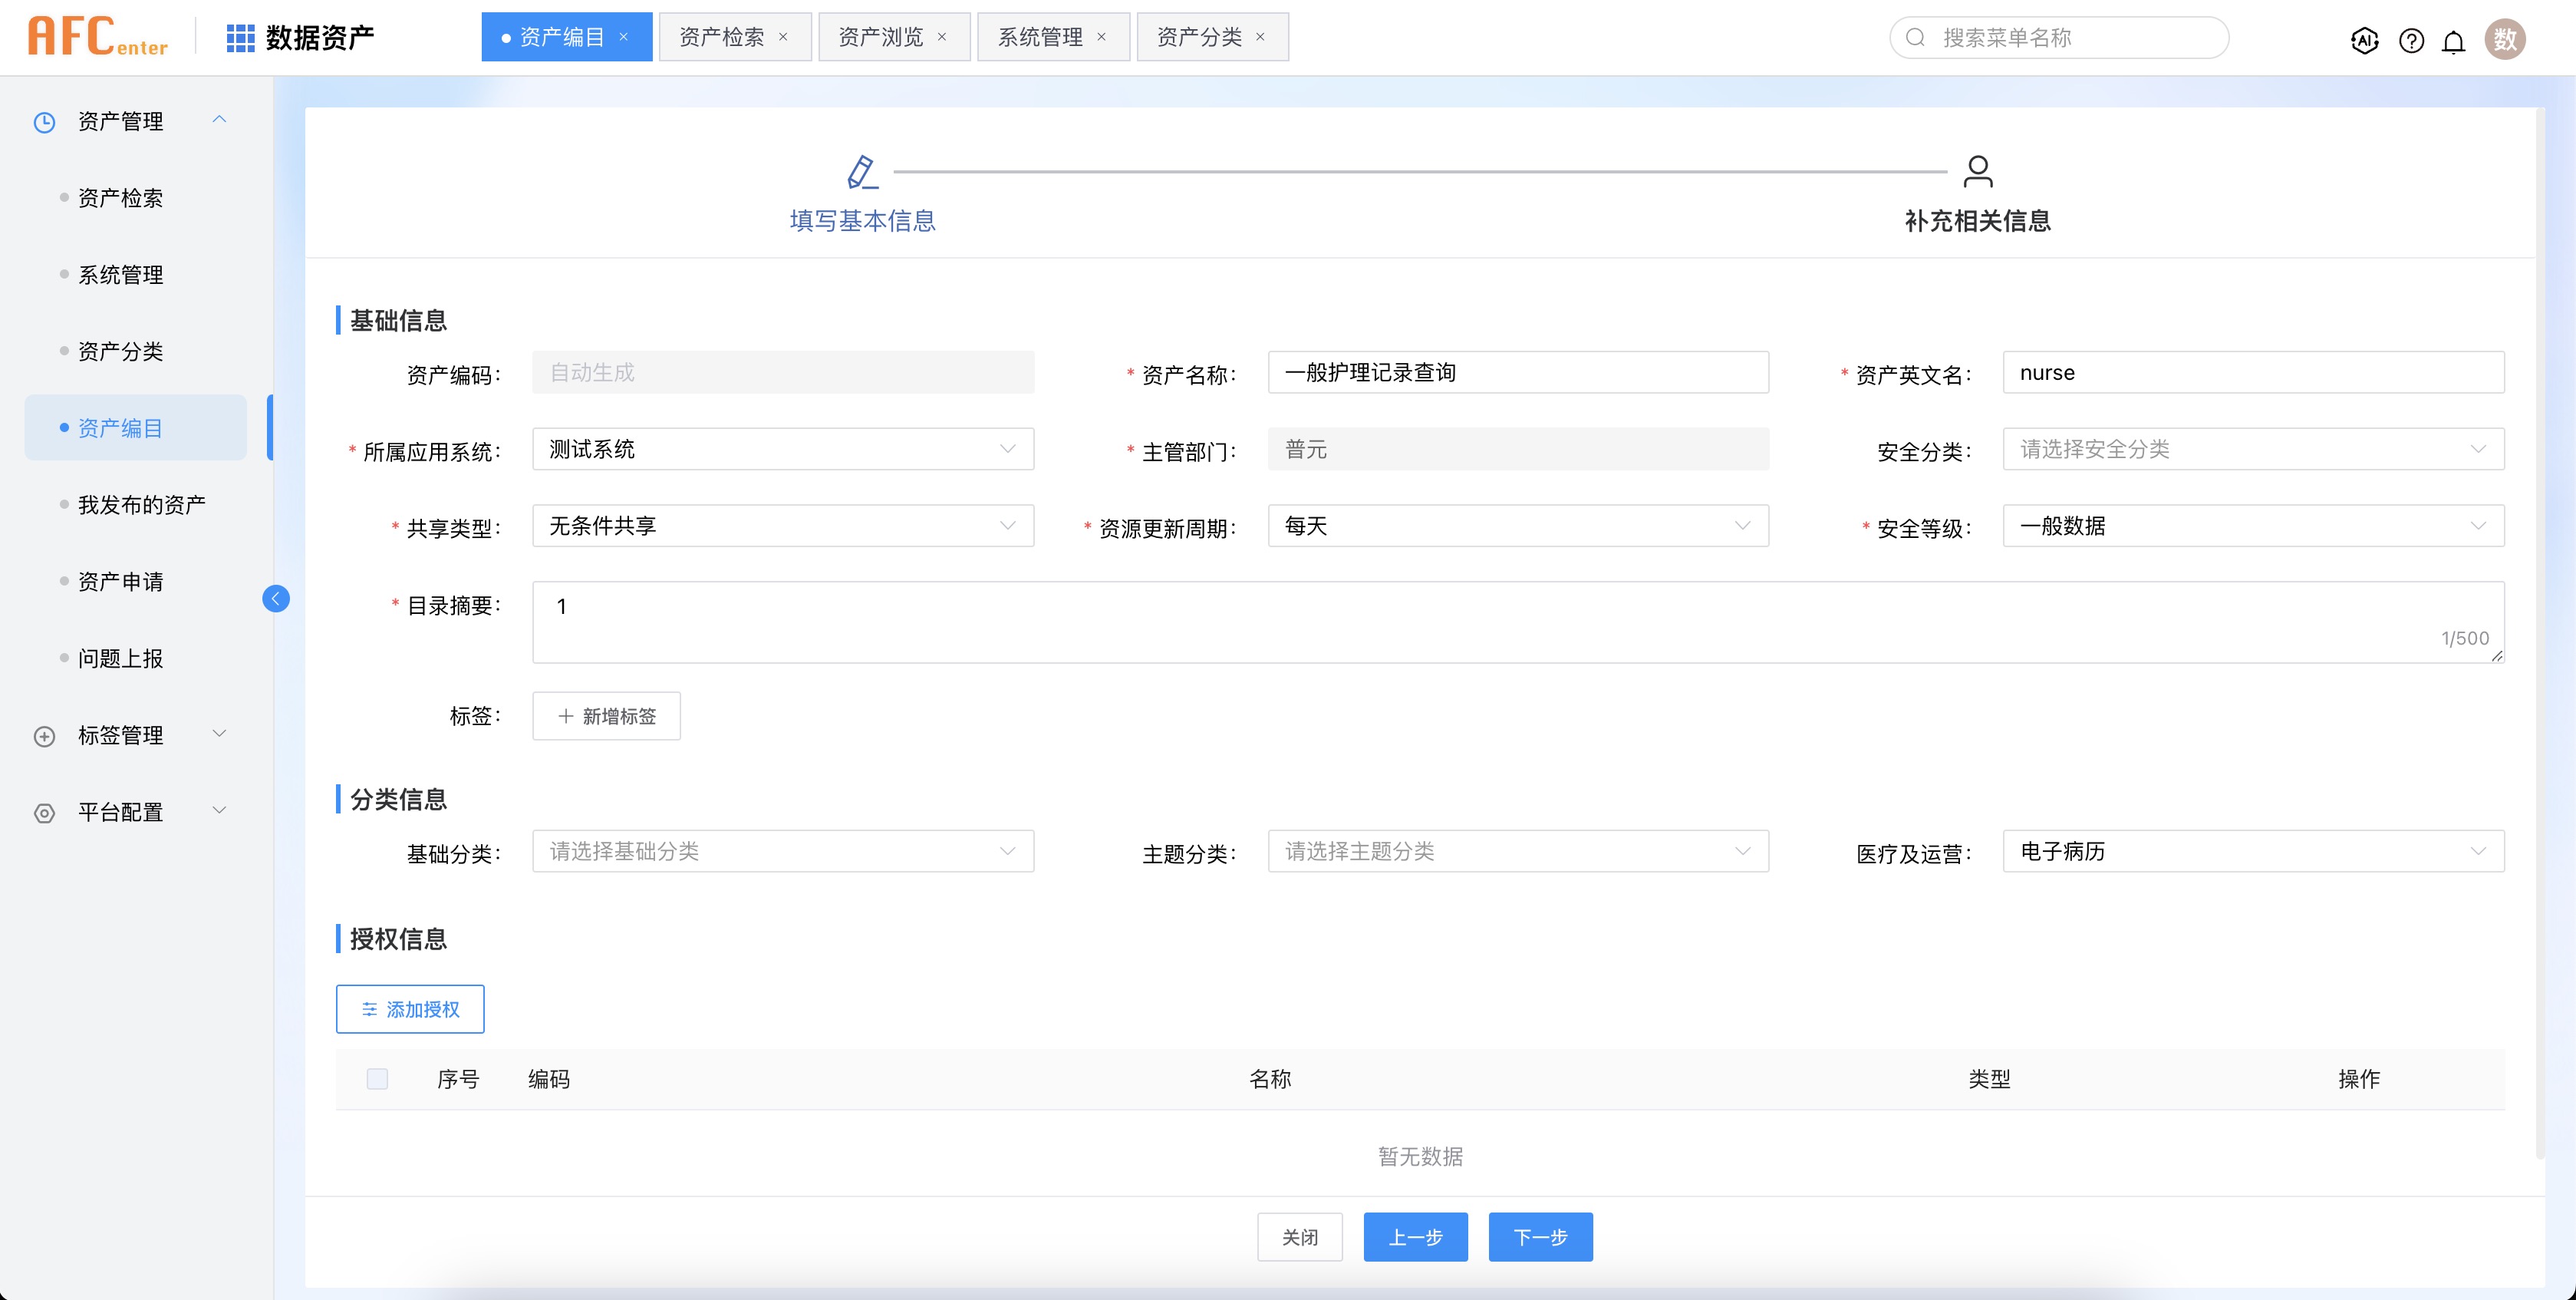The width and height of the screenshot is (2576, 1300).
Task: Click the platform config gear icon
Action: [x=44, y=813]
